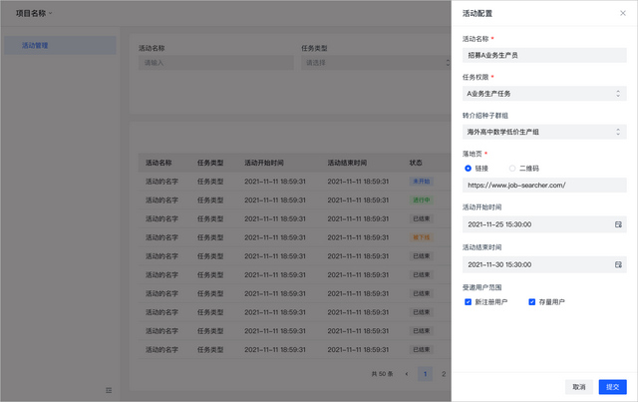638x402 pixels.
Task: Open the 任务权限 dropdown showing A业务生产任务
Action: 544,94
